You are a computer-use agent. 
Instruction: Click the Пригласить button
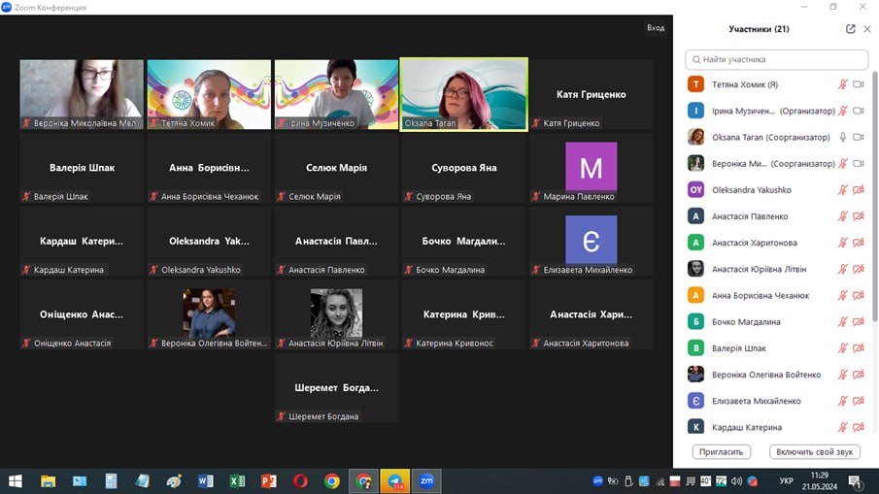(x=721, y=452)
